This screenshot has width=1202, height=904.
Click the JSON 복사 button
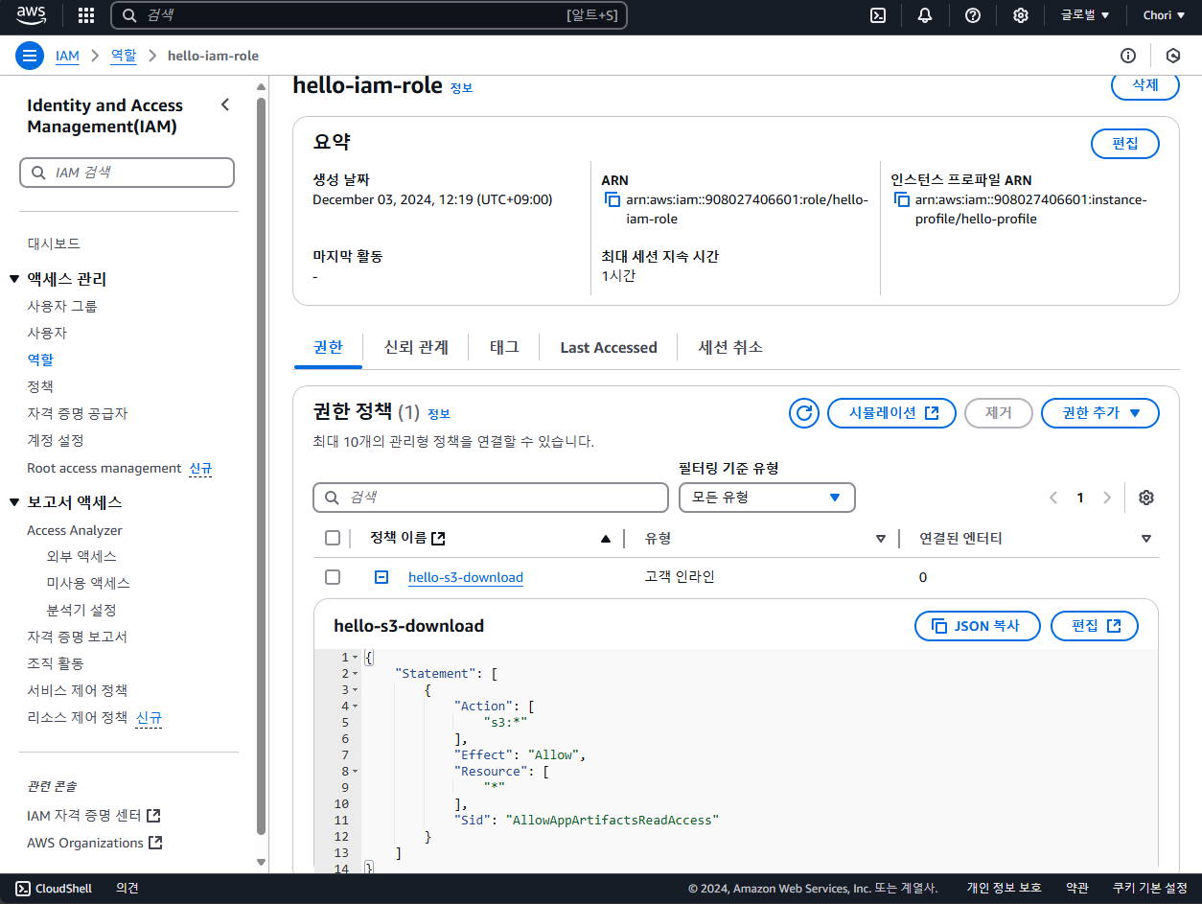[978, 626]
